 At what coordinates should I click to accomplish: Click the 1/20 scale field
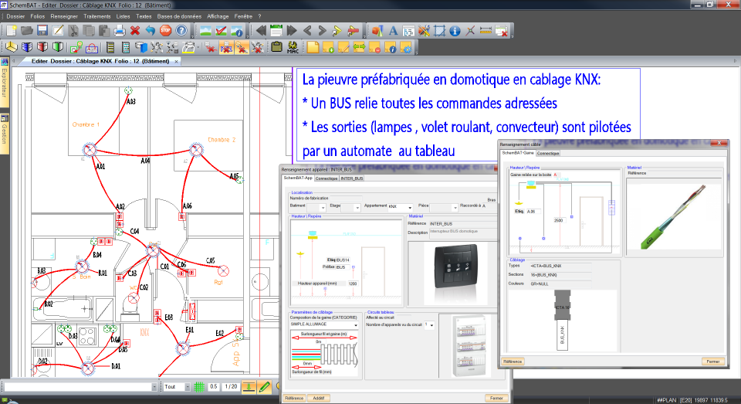[231, 387]
